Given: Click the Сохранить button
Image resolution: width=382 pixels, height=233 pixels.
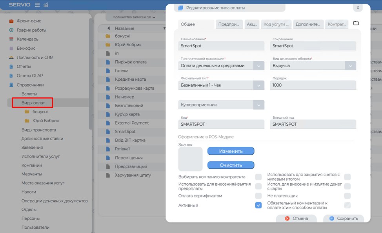Looking at the screenshot, I should 344,219.
